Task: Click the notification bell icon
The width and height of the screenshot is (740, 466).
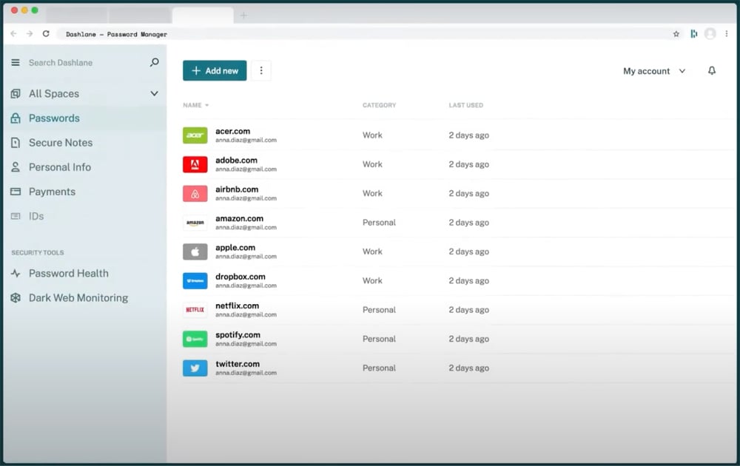Action: pyautogui.click(x=712, y=71)
